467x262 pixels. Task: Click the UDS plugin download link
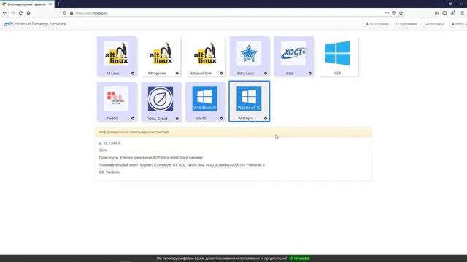(377, 24)
